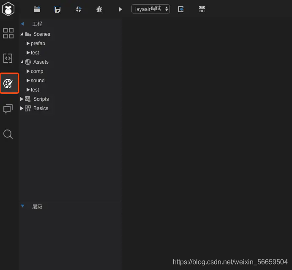Select the design palette sidebar icon

8,84
